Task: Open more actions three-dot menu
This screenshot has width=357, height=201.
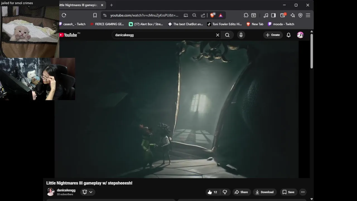Action: (x=303, y=192)
